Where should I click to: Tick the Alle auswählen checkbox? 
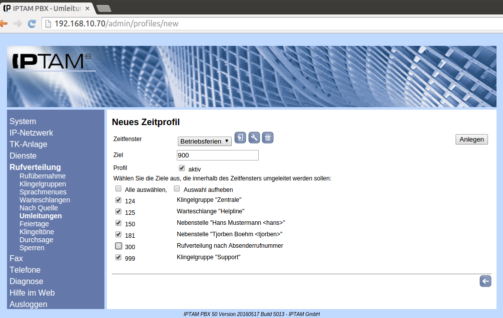[118, 189]
